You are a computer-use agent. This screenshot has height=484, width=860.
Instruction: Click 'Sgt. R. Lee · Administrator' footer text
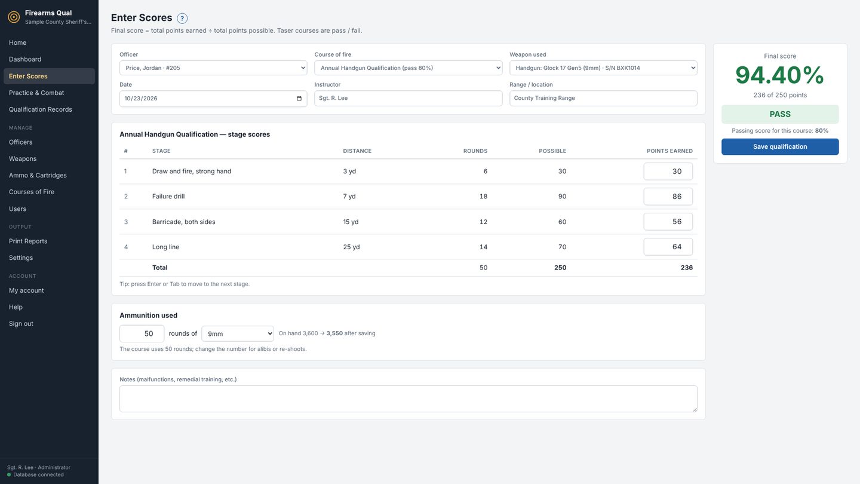coord(39,468)
